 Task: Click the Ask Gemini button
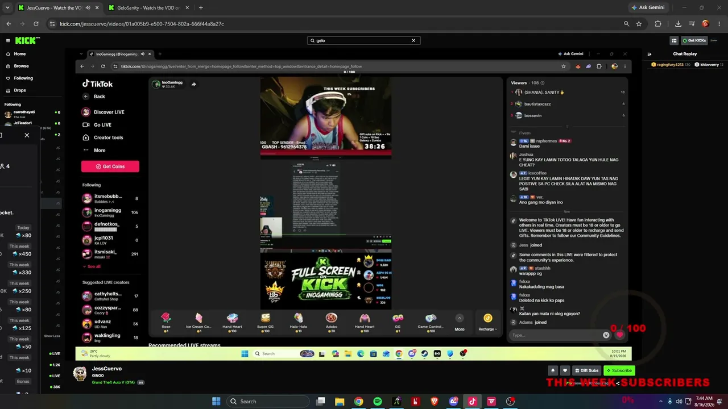pos(647,8)
